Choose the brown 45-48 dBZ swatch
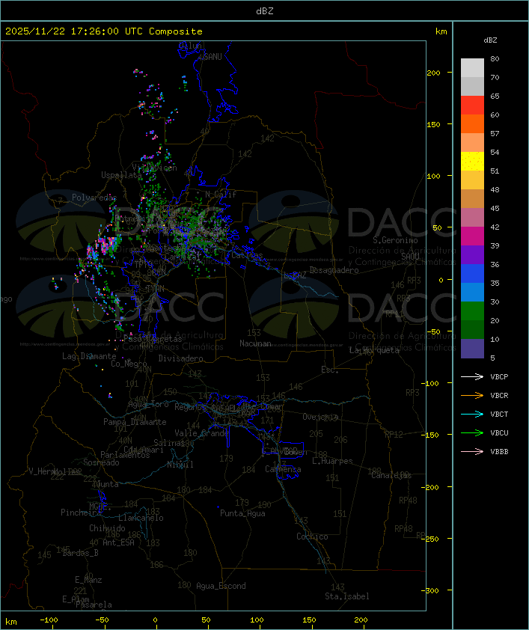Screen dimensions: 529x630 [472, 198]
